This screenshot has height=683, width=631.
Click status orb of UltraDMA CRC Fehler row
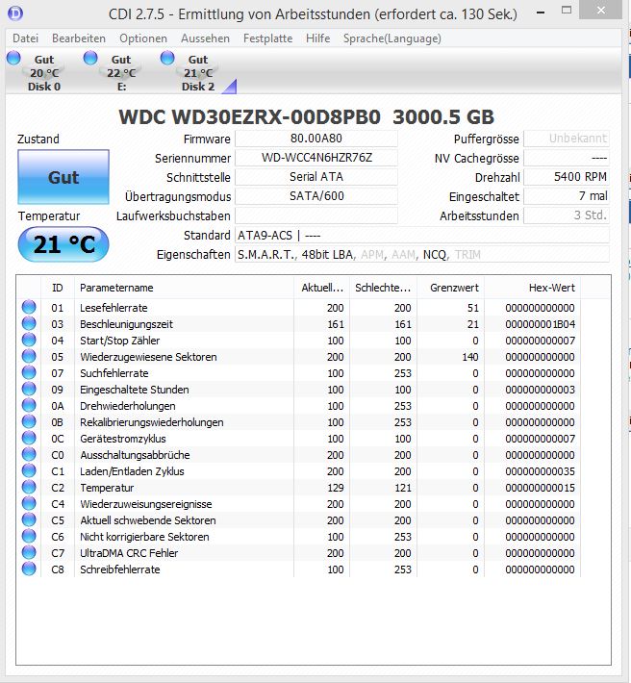(29, 552)
